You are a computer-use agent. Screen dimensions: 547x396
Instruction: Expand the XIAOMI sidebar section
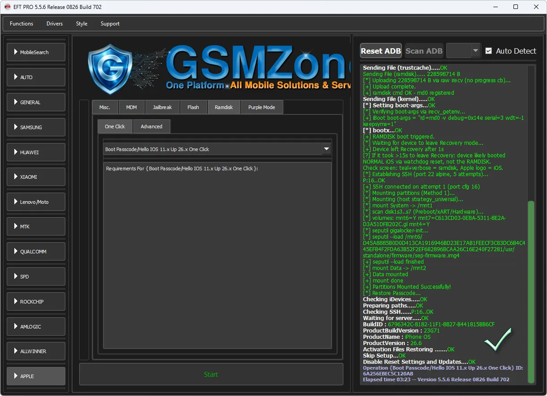click(x=36, y=177)
